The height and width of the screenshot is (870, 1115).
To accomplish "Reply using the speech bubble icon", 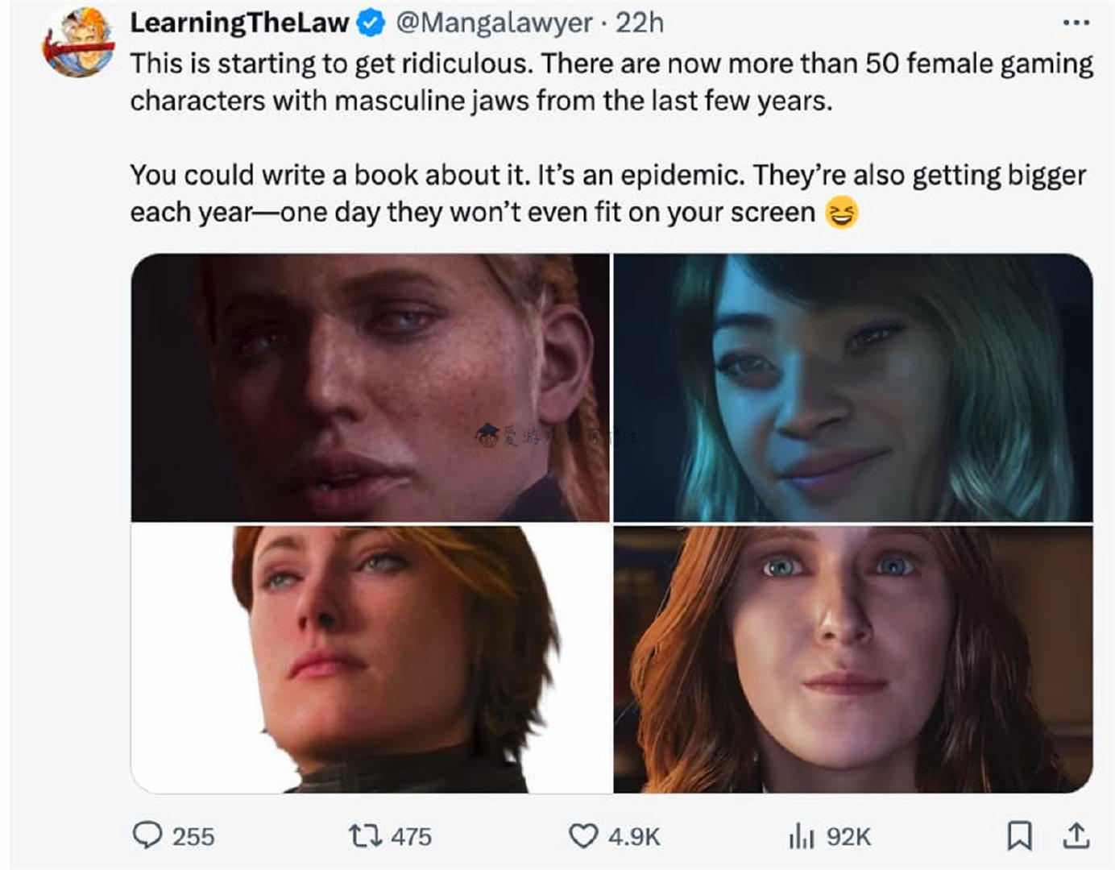I will tap(147, 835).
